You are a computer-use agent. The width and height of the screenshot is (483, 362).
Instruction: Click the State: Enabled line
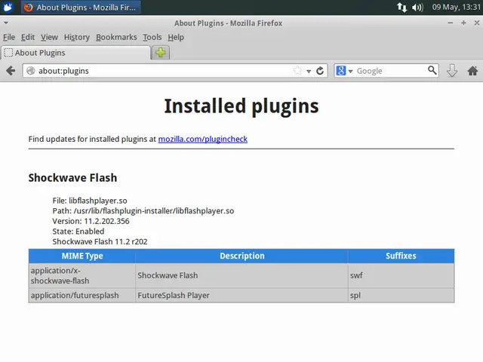78,232
